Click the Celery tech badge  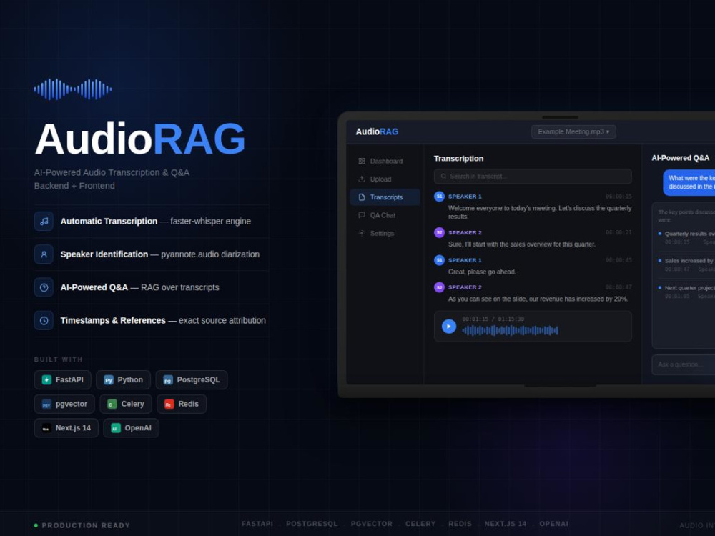pos(126,405)
